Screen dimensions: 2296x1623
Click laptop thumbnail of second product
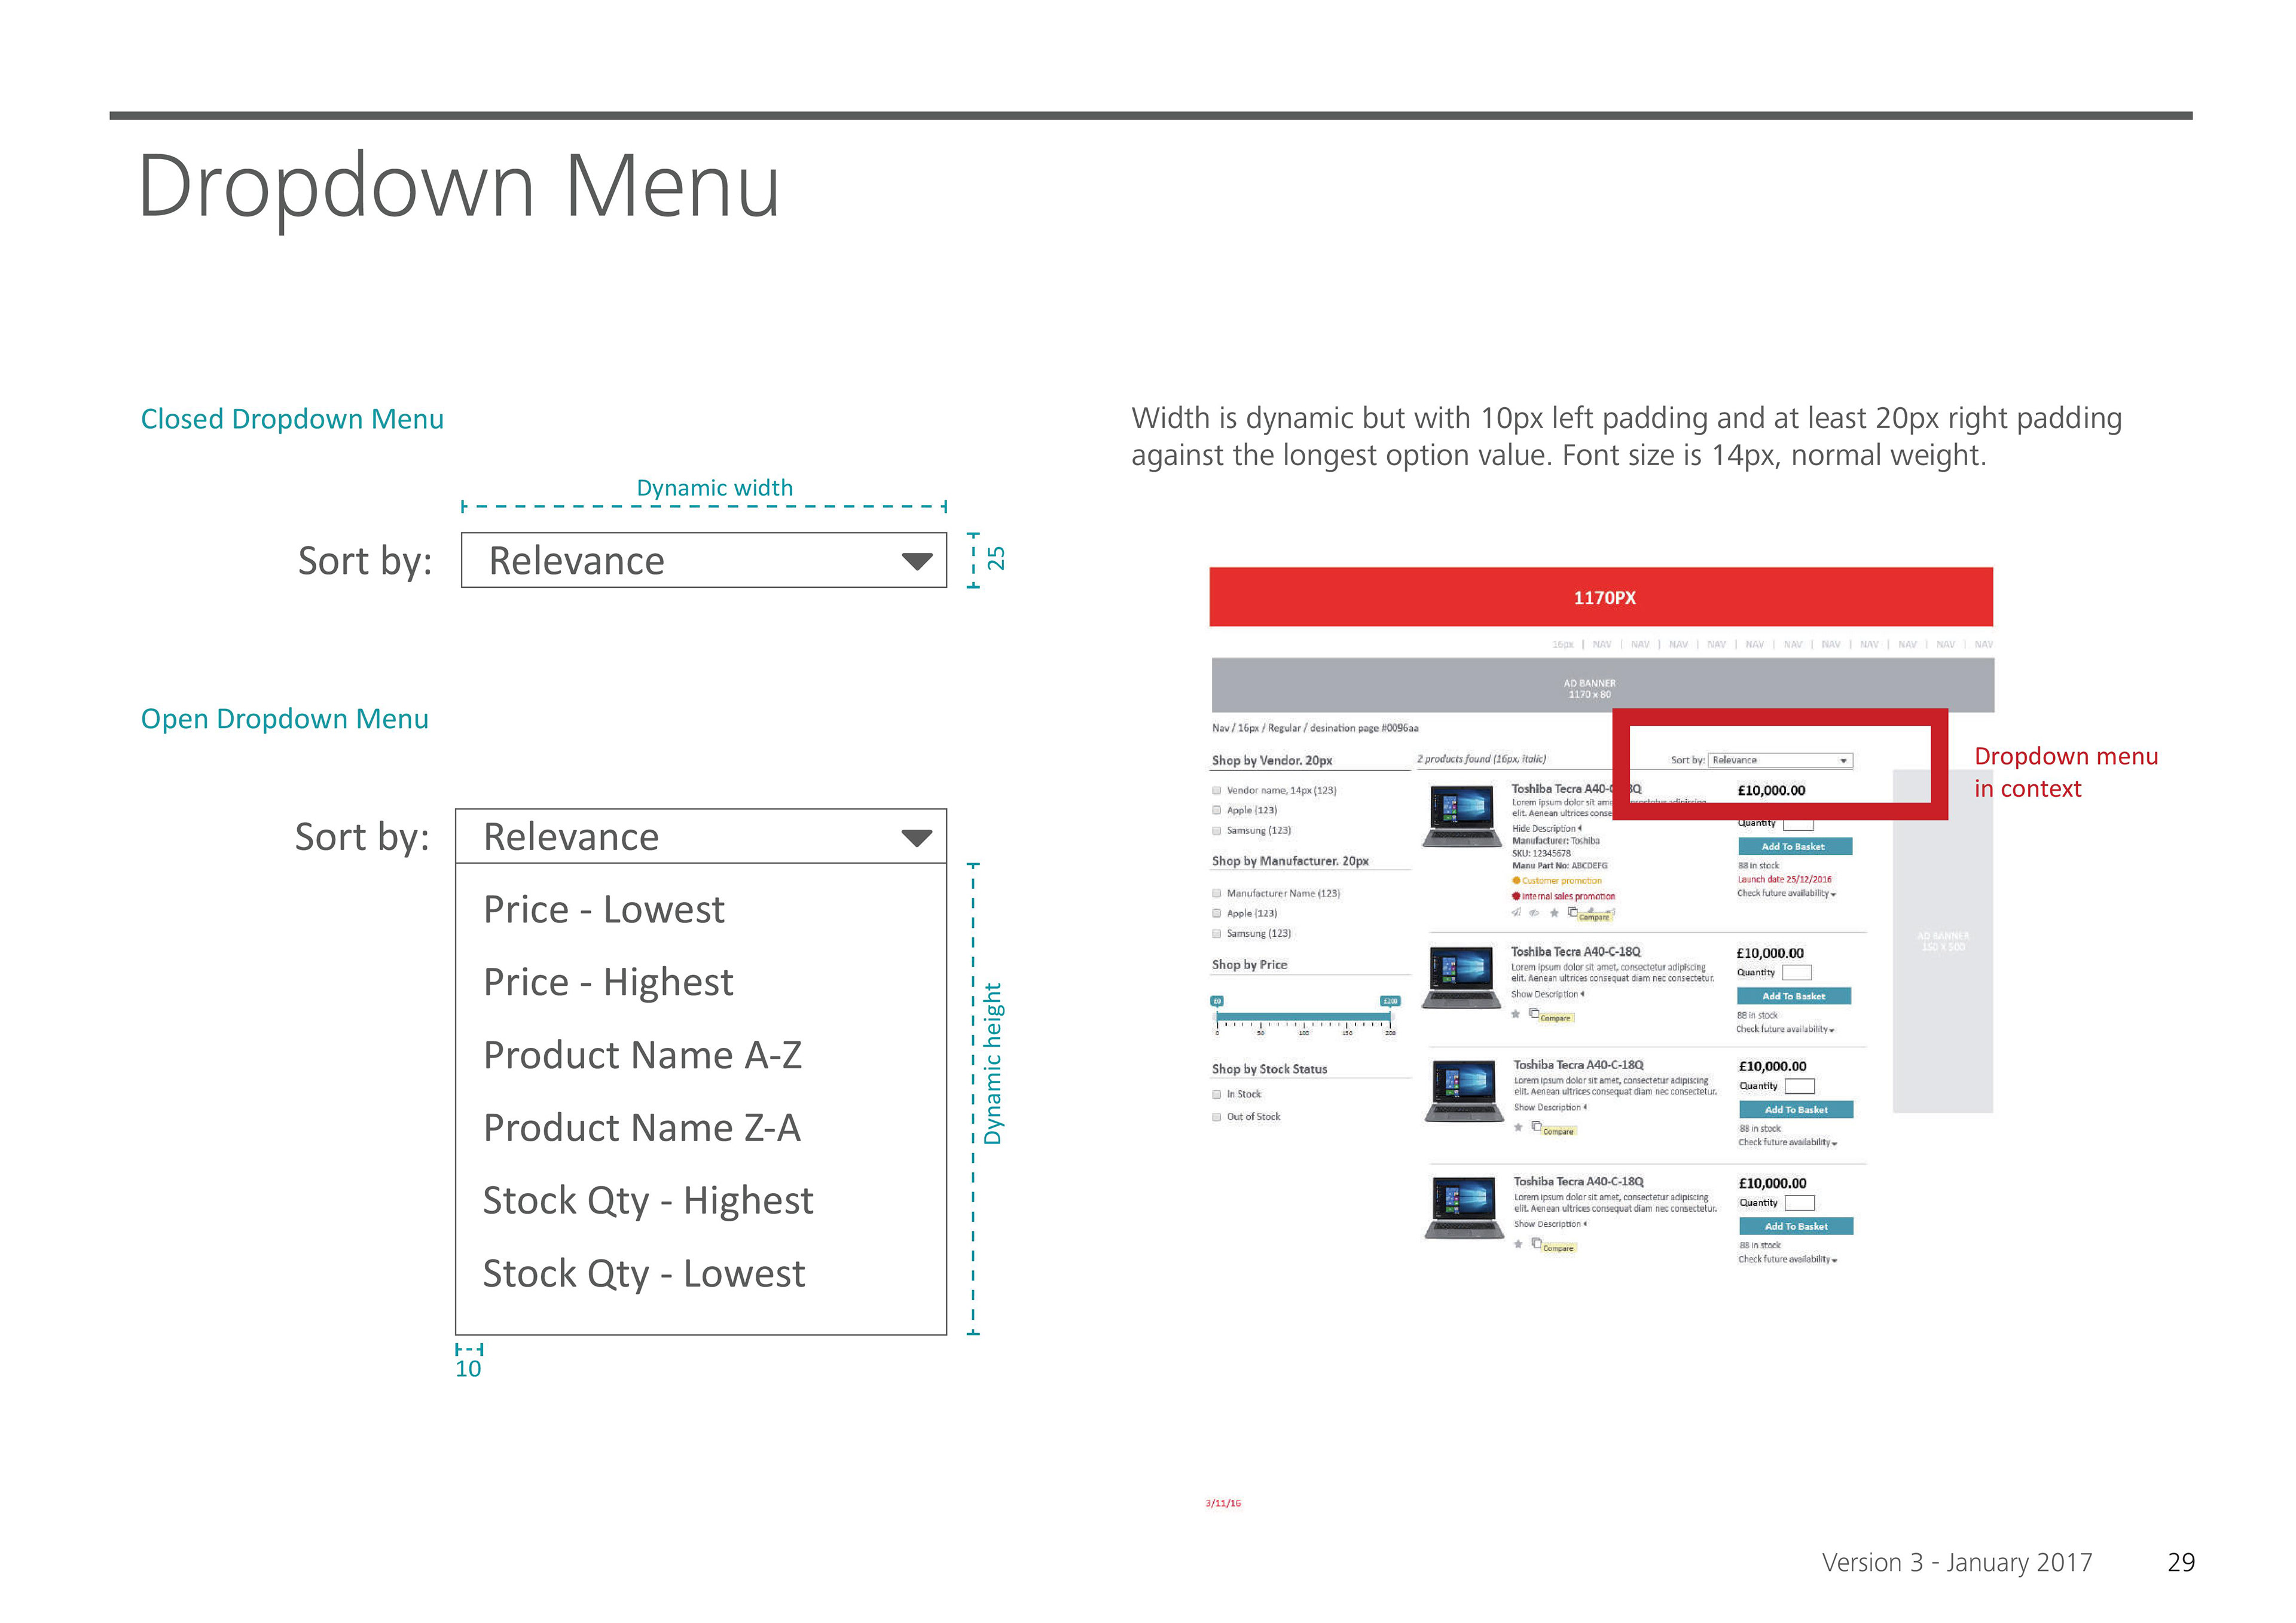[1462, 978]
